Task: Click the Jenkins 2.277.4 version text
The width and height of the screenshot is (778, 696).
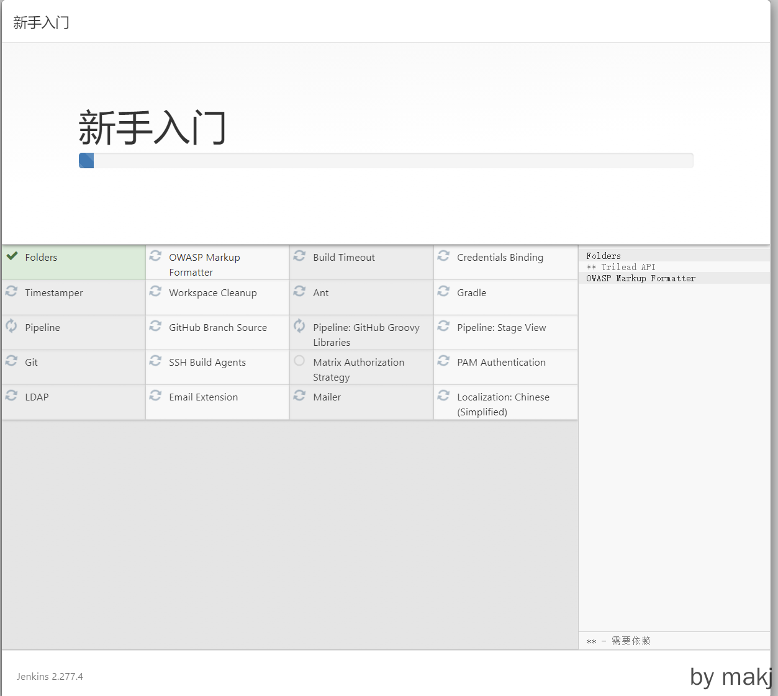Action: click(50, 677)
